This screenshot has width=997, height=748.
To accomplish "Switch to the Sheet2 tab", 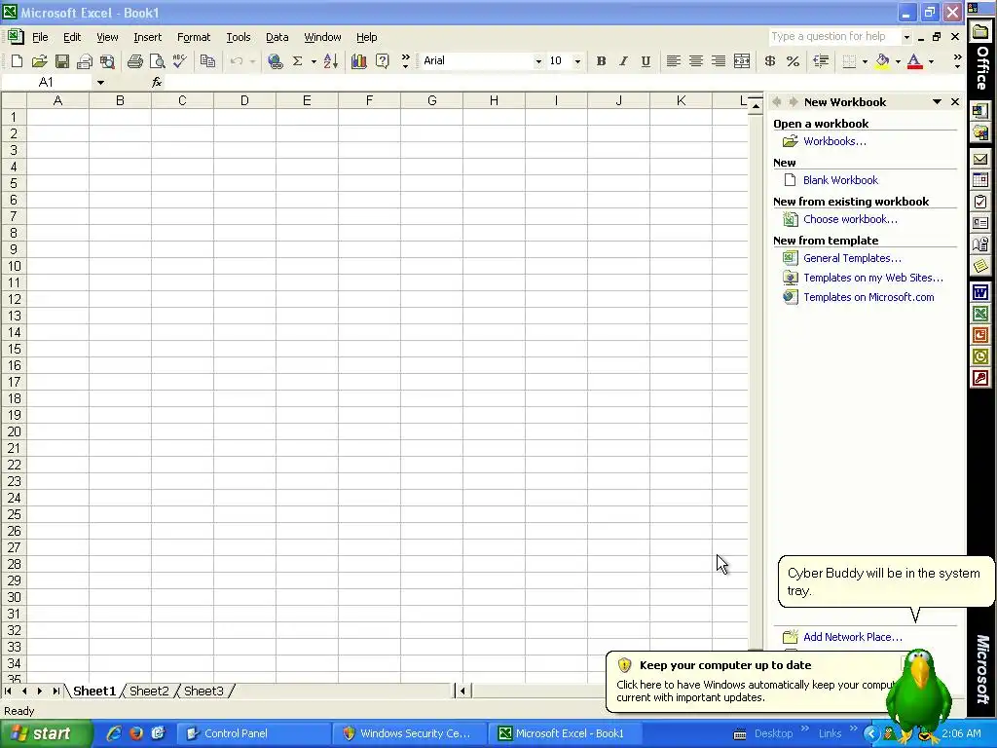I will pyautogui.click(x=149, y=691).
